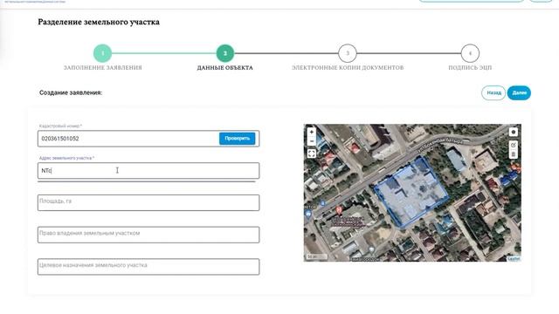Select the edit layers icon on the map
Screen dimensions: 559x314
click(514, 145)
